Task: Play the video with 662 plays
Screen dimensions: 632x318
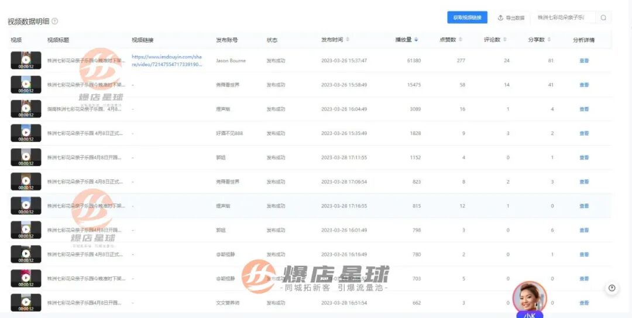Action: [x=26, y=302]
